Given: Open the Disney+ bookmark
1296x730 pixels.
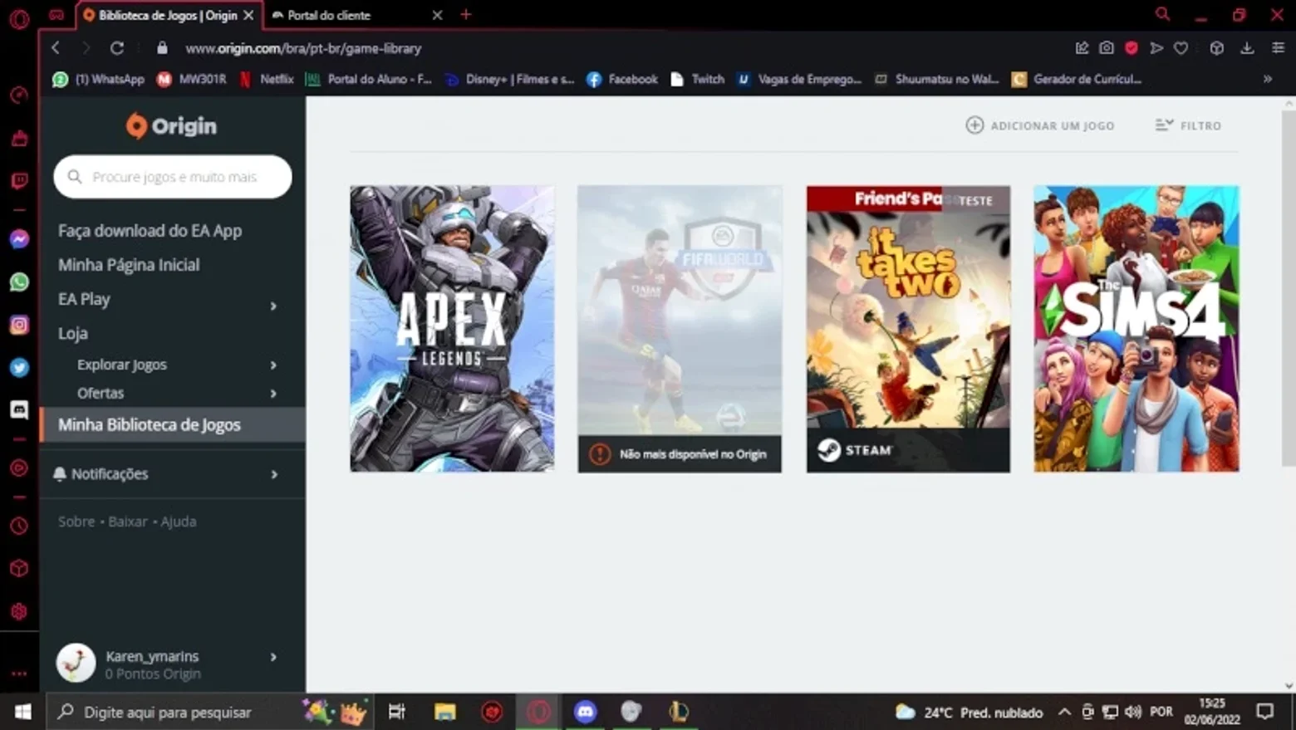Looking at the screenshot, I should [x=510, y=79].
